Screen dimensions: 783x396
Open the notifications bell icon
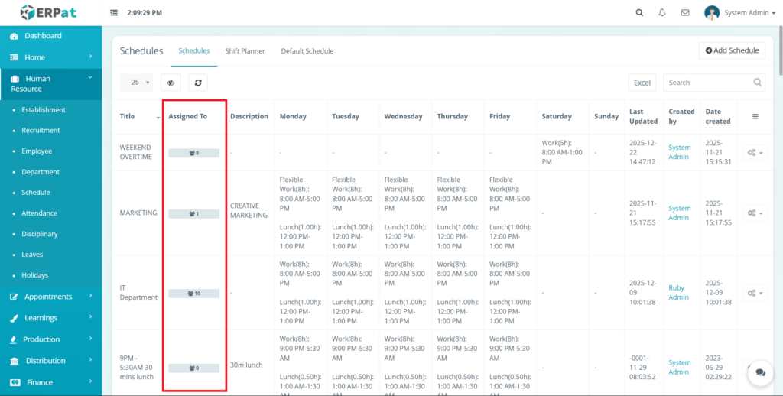pyautogui.click(x=662, y=13)
